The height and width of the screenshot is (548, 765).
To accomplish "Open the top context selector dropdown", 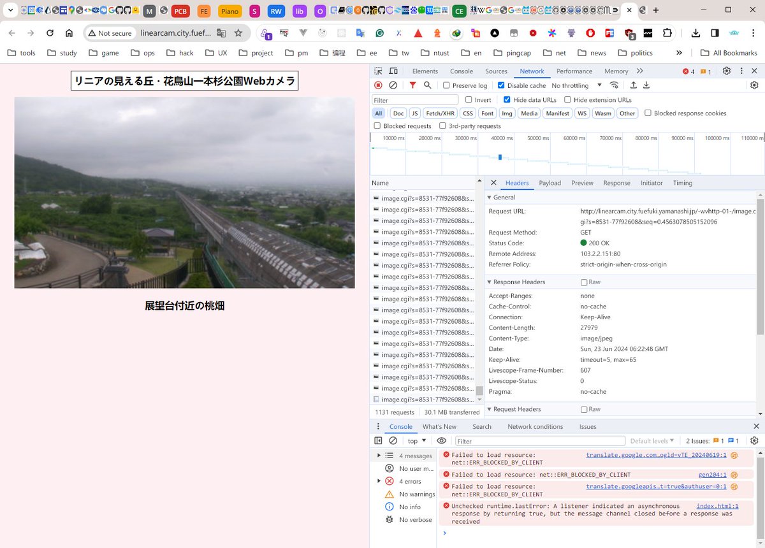I will 417,441.
